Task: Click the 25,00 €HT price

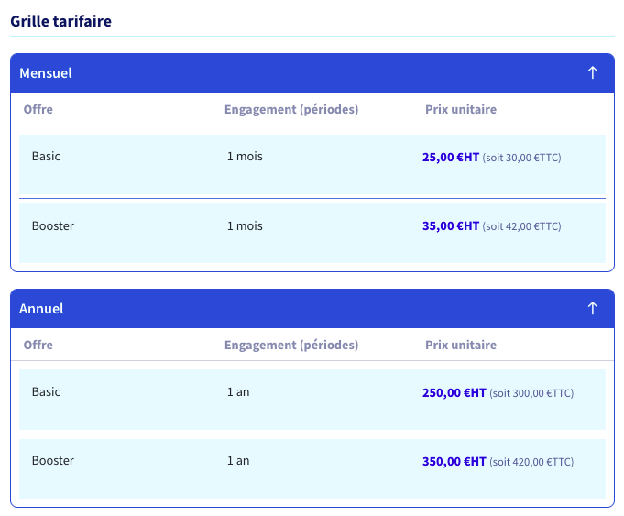Action: click(451, 158)
